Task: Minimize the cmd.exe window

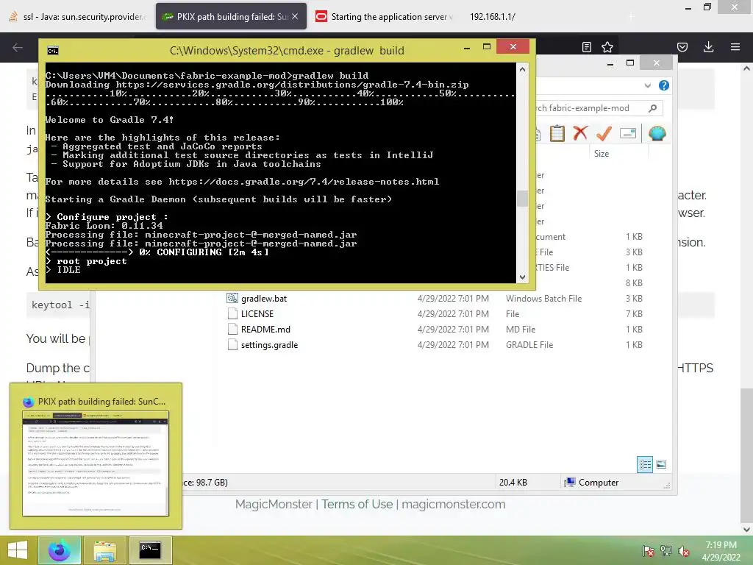Action: [x=467, y=47]
